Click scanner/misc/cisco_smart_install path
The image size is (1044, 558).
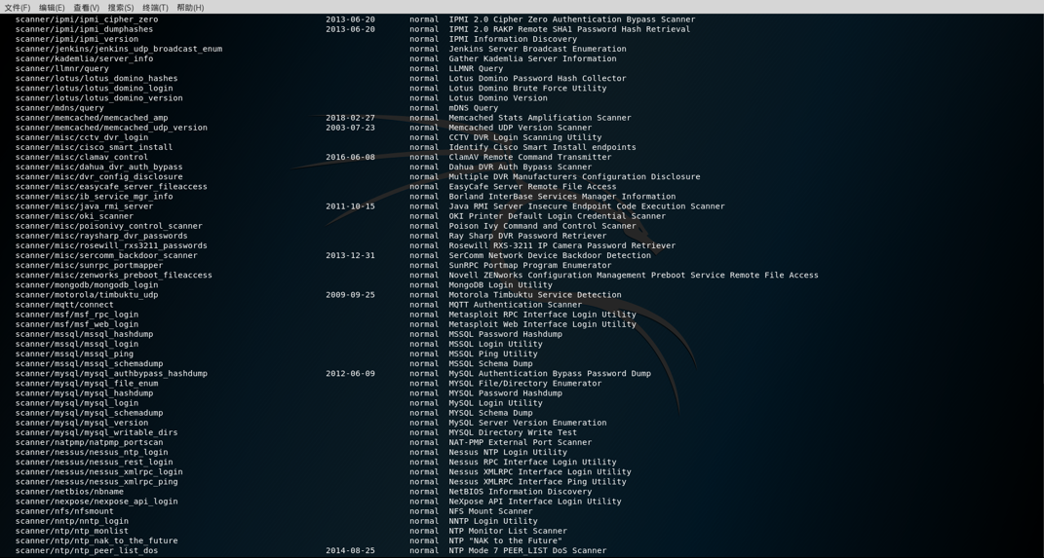[x=94, y=147]
